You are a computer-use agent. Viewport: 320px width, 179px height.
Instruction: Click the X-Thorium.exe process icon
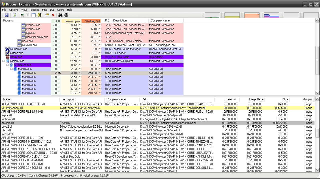point(11,65)
